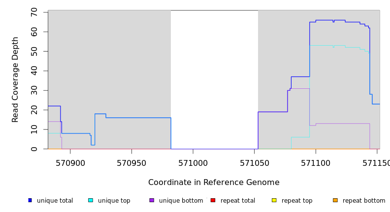
Task: Select the "repeat bottom" legend label
Action: (x=364, y=201)
